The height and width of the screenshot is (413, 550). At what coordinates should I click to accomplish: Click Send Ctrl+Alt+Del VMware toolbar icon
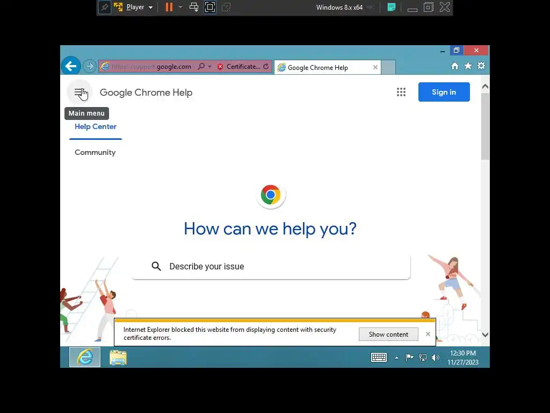coord(194,7)
